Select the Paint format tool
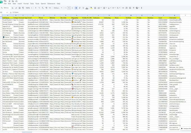Image resolution: width=191 pixels, height=133 pixels. (23, 8)
